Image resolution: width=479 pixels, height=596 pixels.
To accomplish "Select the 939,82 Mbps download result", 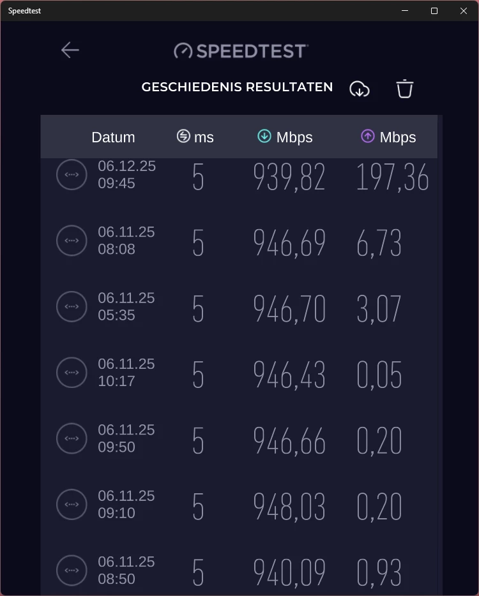I will 289,177.
